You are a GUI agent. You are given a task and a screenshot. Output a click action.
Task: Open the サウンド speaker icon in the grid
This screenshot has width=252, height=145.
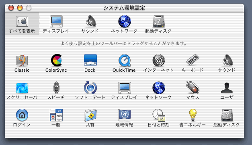pyautogui.click(x=227, y=60)
